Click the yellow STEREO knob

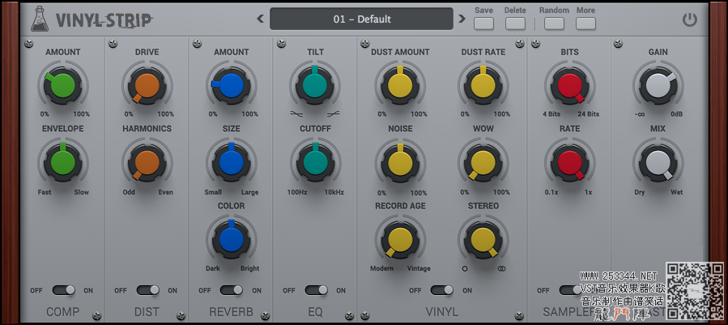click(x=483, y=239)
